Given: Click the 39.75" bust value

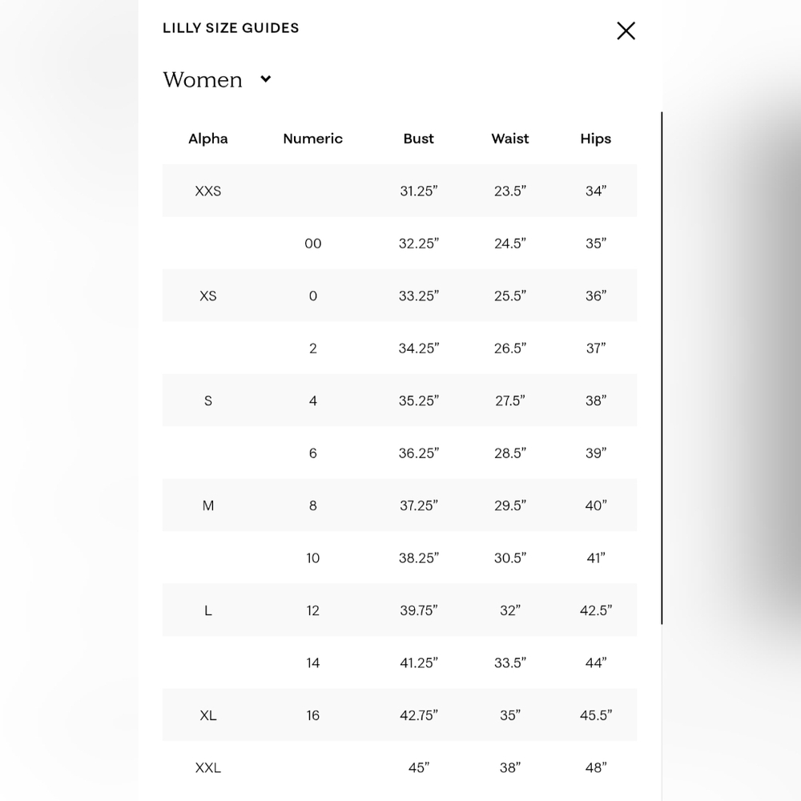Looking at the screenshot, I should (x=418, y=610).
